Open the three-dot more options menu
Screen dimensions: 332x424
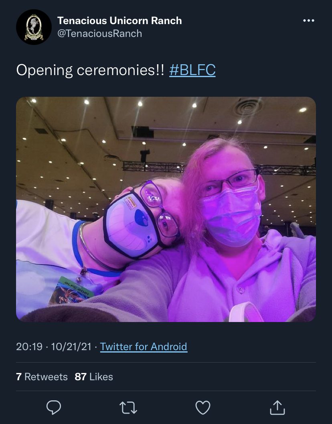(308, 20)
